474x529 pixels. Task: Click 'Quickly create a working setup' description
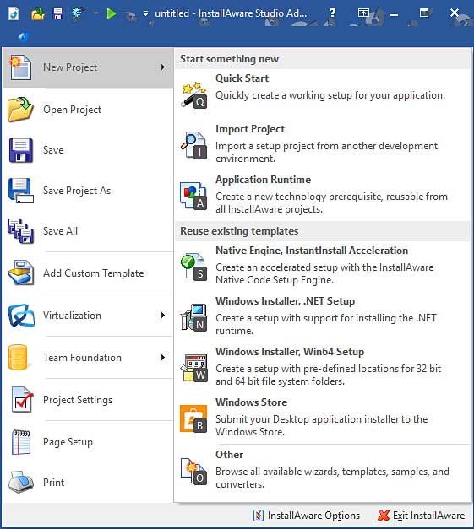330,95
